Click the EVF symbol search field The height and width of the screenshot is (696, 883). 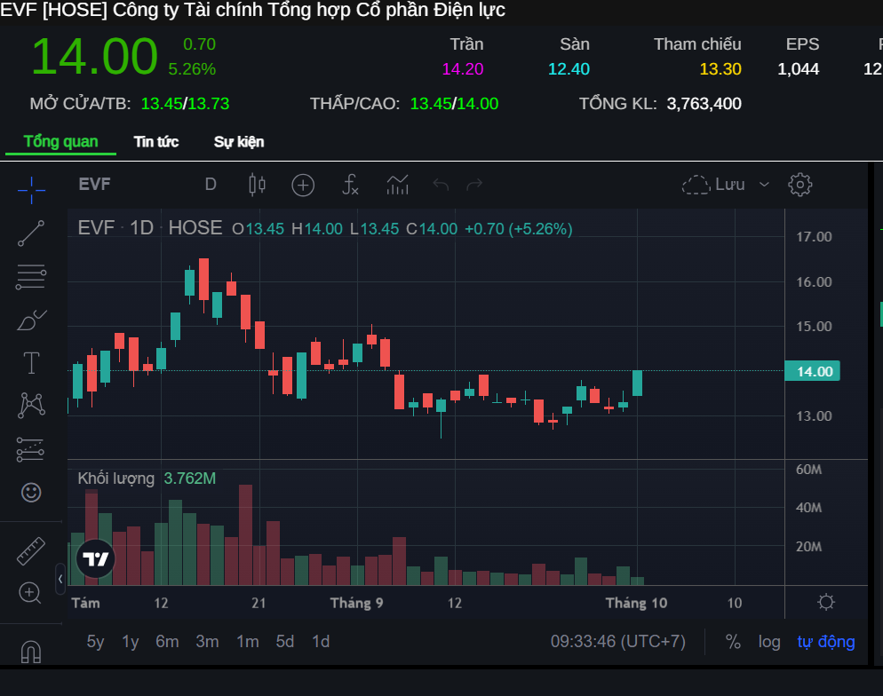pyautogui.click(x=95, y=185)
